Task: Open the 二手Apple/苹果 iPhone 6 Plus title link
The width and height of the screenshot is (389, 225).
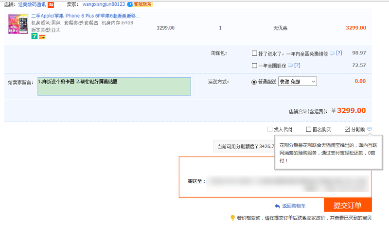Action: (86, 16)
